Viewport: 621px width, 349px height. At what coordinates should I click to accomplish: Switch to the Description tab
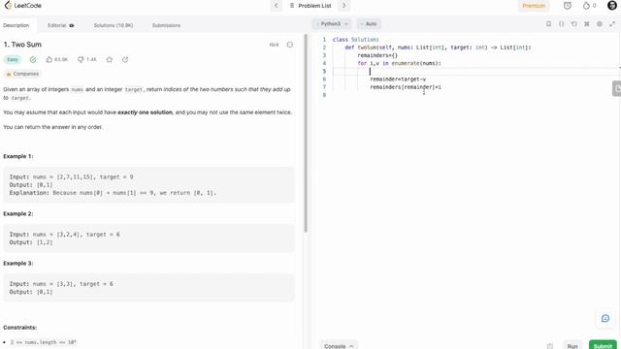click(16, 25)
